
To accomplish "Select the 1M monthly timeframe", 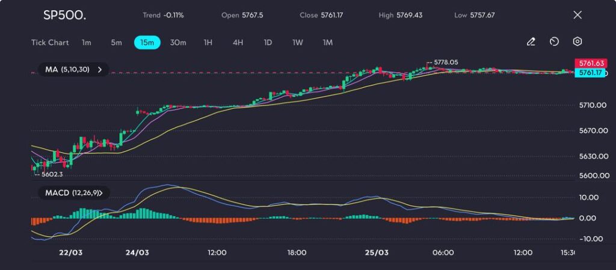I will click(328, 43).
